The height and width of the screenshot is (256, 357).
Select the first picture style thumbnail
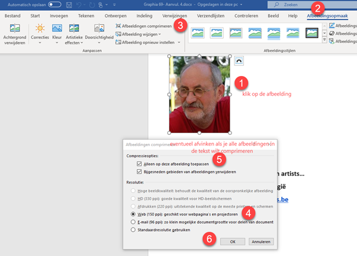coord(198,33)
